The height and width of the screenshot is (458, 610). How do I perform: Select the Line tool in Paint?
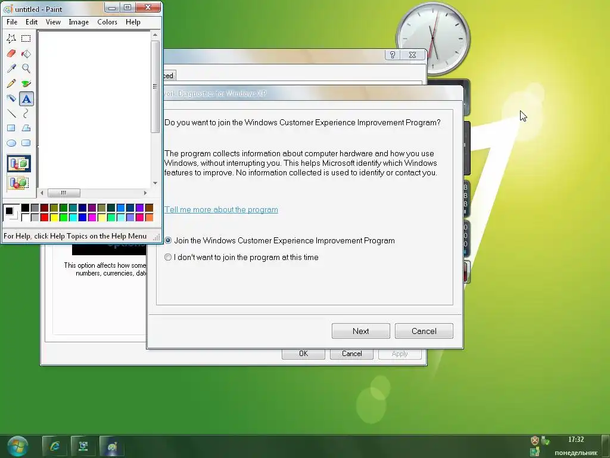pos(11,113)
